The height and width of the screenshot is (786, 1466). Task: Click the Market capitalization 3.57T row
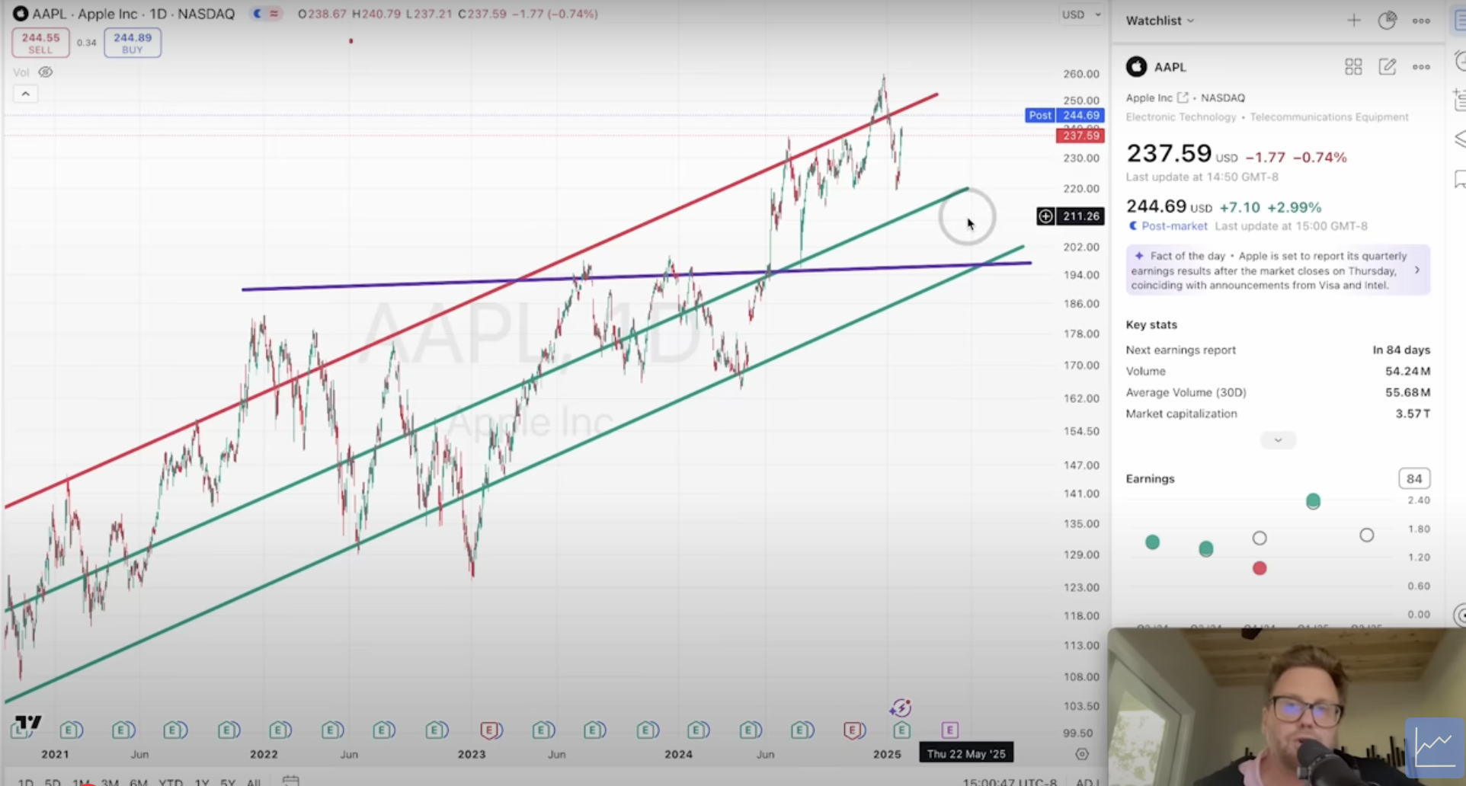[1278, 414]
